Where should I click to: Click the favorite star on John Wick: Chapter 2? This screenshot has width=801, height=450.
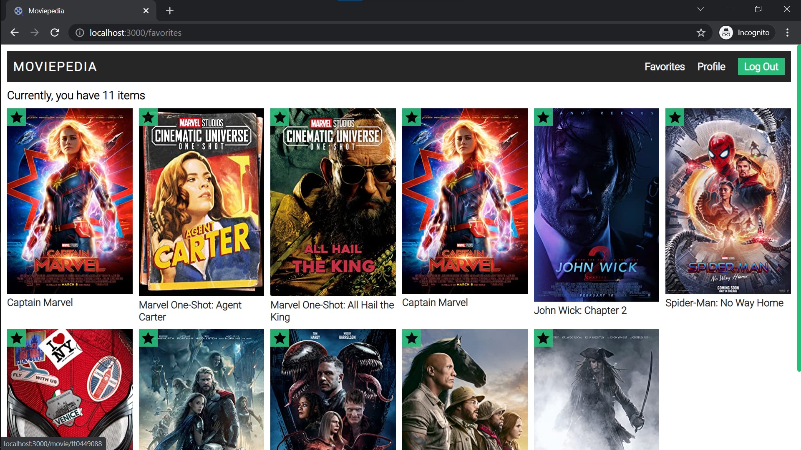coord(544,117)
